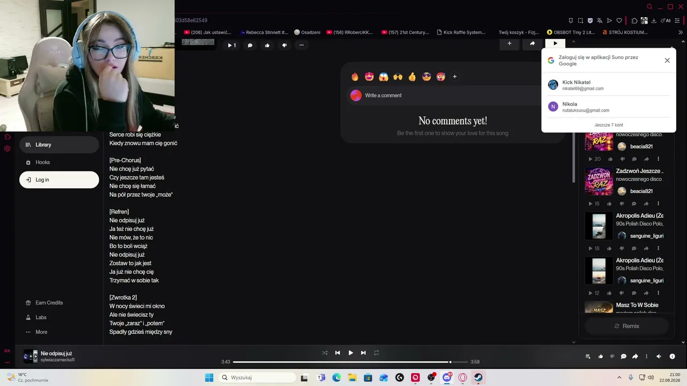React with the thumbs-up emoji
The width and height of the screenshot is (687, 386).
[x=412, y=77]
